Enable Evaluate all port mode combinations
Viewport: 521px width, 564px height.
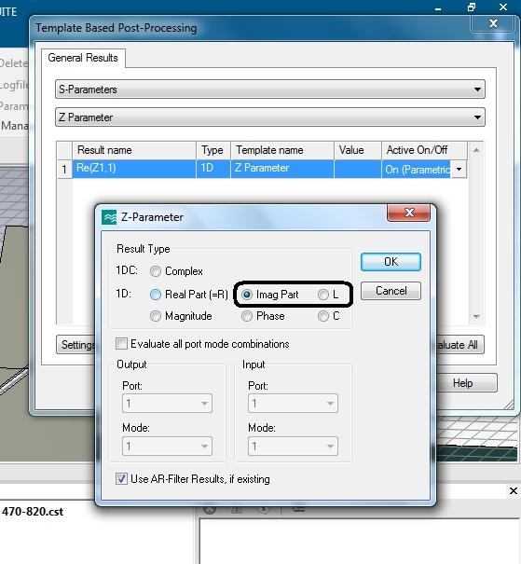tap(121, 343)
